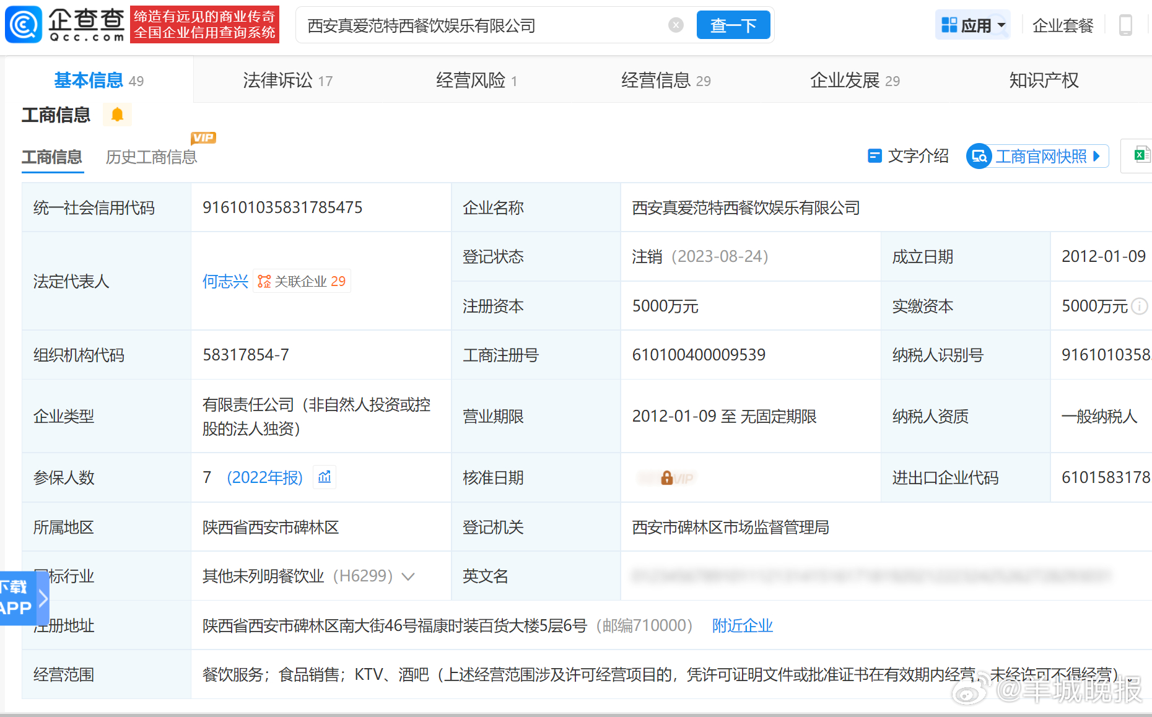1152x717 pixels.
Task: Click 营业期限 2012-01-09 至 无固定期限
Action: coord(724,416)
